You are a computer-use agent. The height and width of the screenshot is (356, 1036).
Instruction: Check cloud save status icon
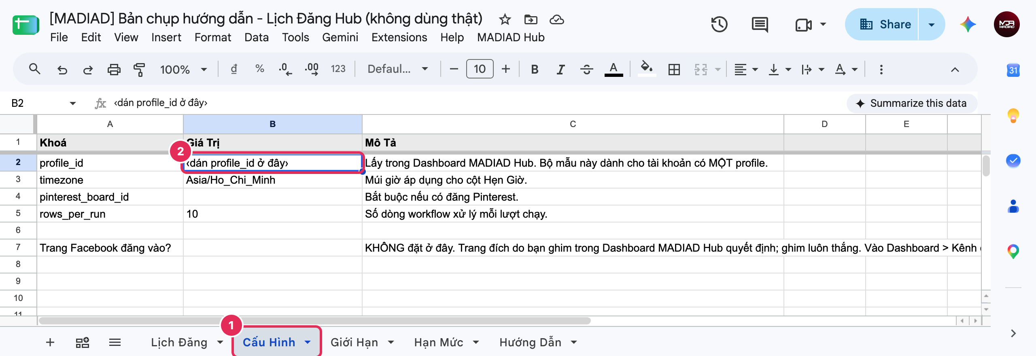click(x=557, y=19)
